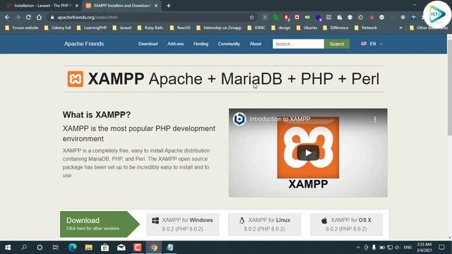452x254 pixels.
Task: Close the XAMPP Installers tab
Action: pos(156,6)
